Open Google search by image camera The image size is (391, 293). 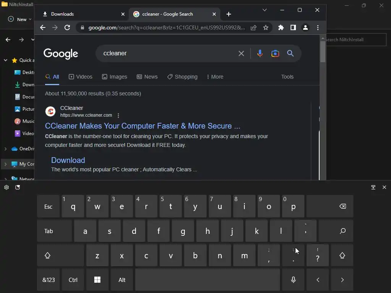[x=275, y=53]
